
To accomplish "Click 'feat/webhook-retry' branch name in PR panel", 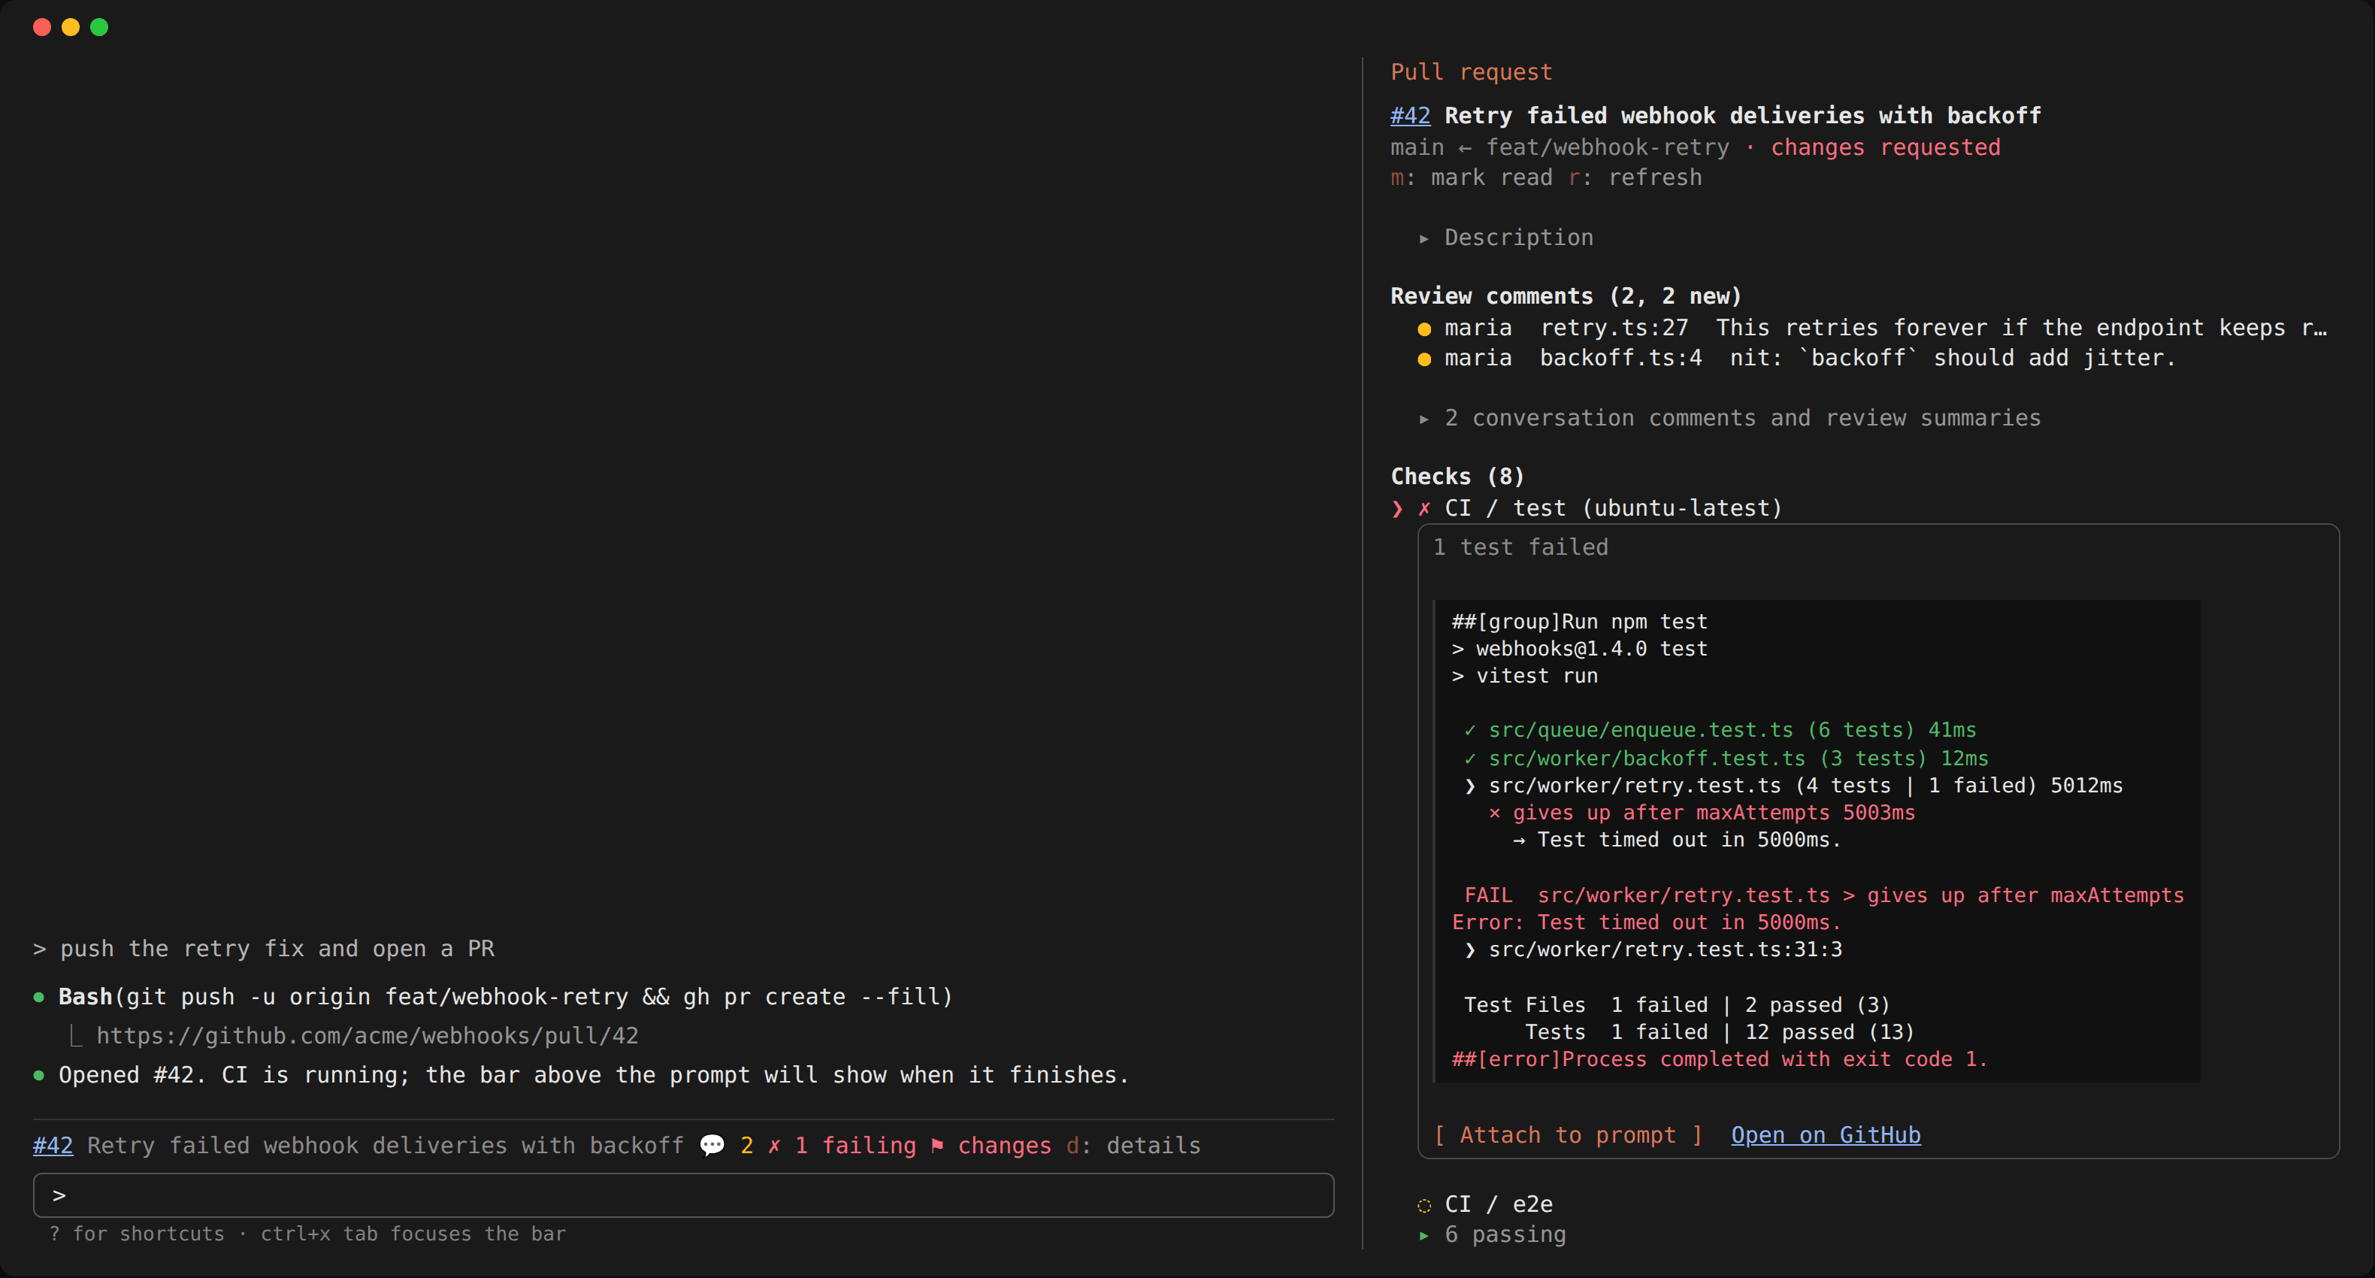I will [1608, 147].
